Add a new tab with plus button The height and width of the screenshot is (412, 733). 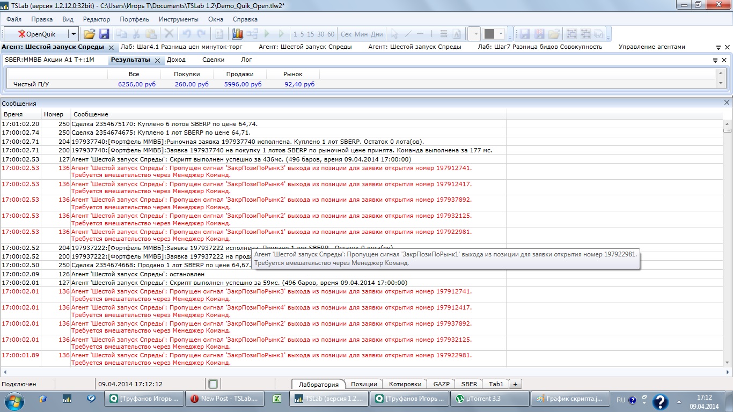click(x=515, y=384)
